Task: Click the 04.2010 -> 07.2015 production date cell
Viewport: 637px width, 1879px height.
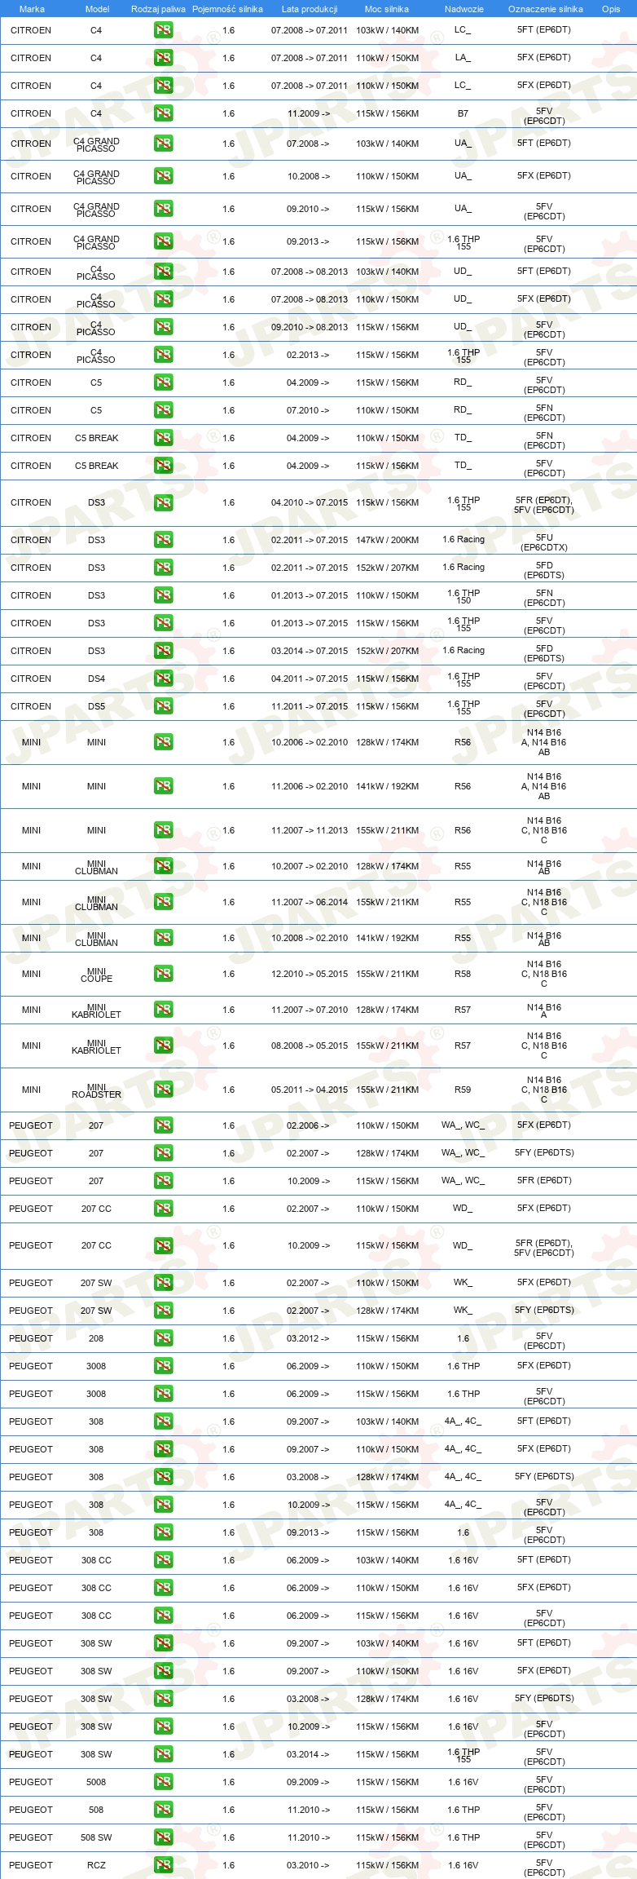Action: tap(310, 502)
